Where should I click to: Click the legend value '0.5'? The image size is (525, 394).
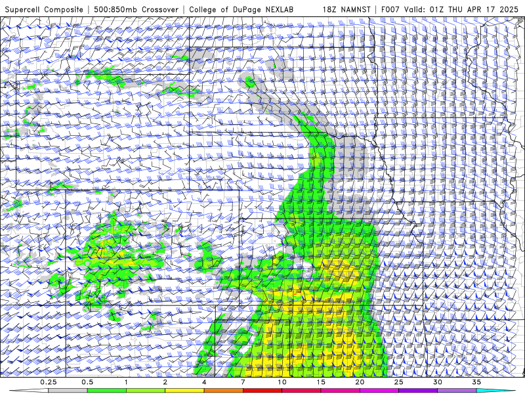click(x=87, y=382)
